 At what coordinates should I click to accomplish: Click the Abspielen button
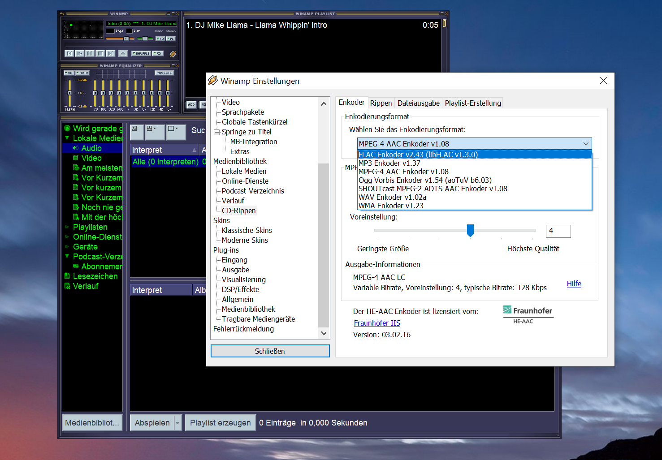click(x=152, y=423)
